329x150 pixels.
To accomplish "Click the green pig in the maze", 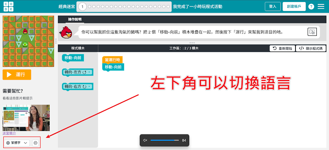I will tap(25, 44).
